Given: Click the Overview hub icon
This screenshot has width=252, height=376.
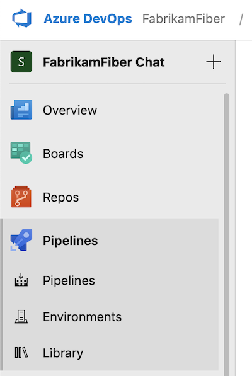Looking at the screenshot, I should (21, 110).
